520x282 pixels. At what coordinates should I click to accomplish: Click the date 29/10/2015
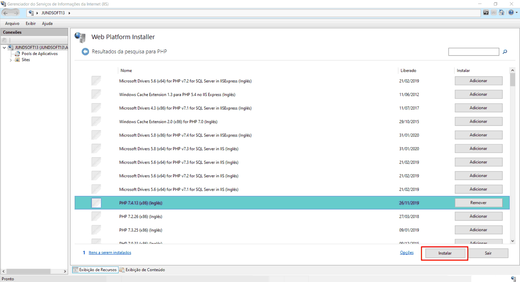pyautogui.click(x=409, y=121)
